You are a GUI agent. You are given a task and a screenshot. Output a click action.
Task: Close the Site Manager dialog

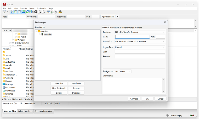coord(165,22)
